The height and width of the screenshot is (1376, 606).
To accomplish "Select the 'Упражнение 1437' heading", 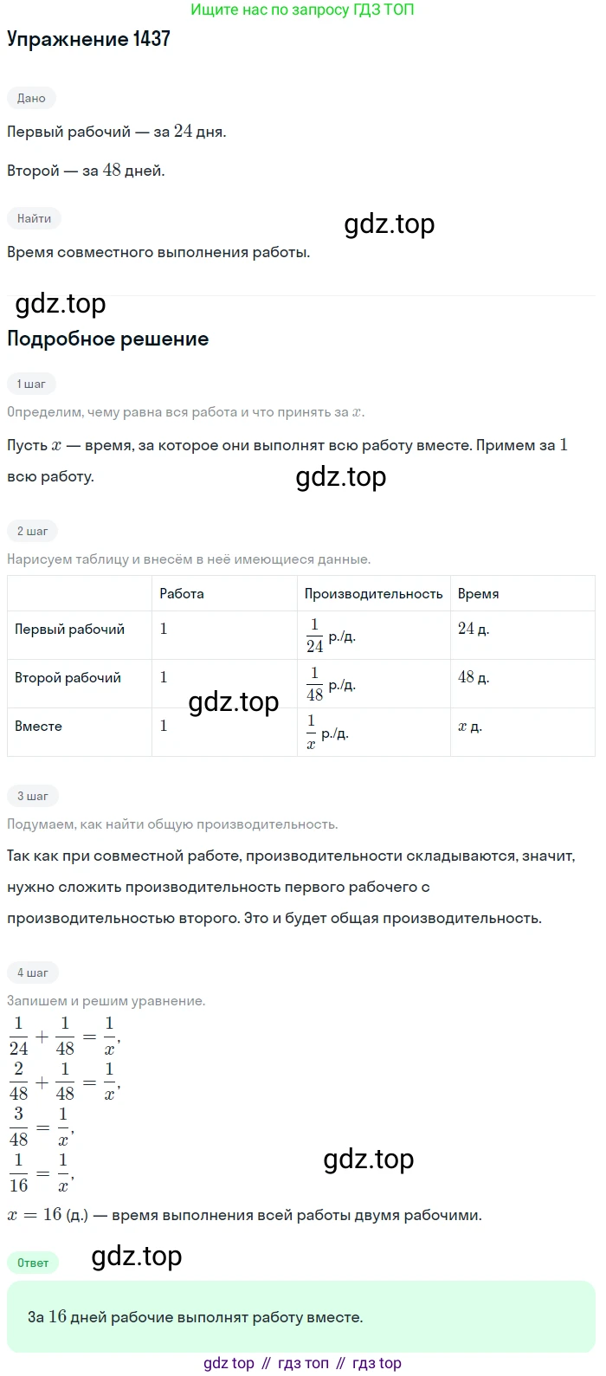I will pyautogui.click(x=88, y=39).
